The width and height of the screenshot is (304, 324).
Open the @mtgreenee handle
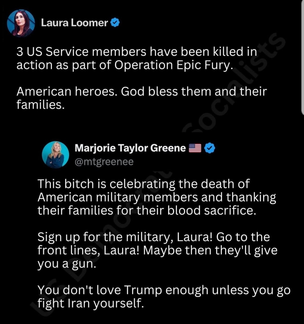[x=104, y=162]
